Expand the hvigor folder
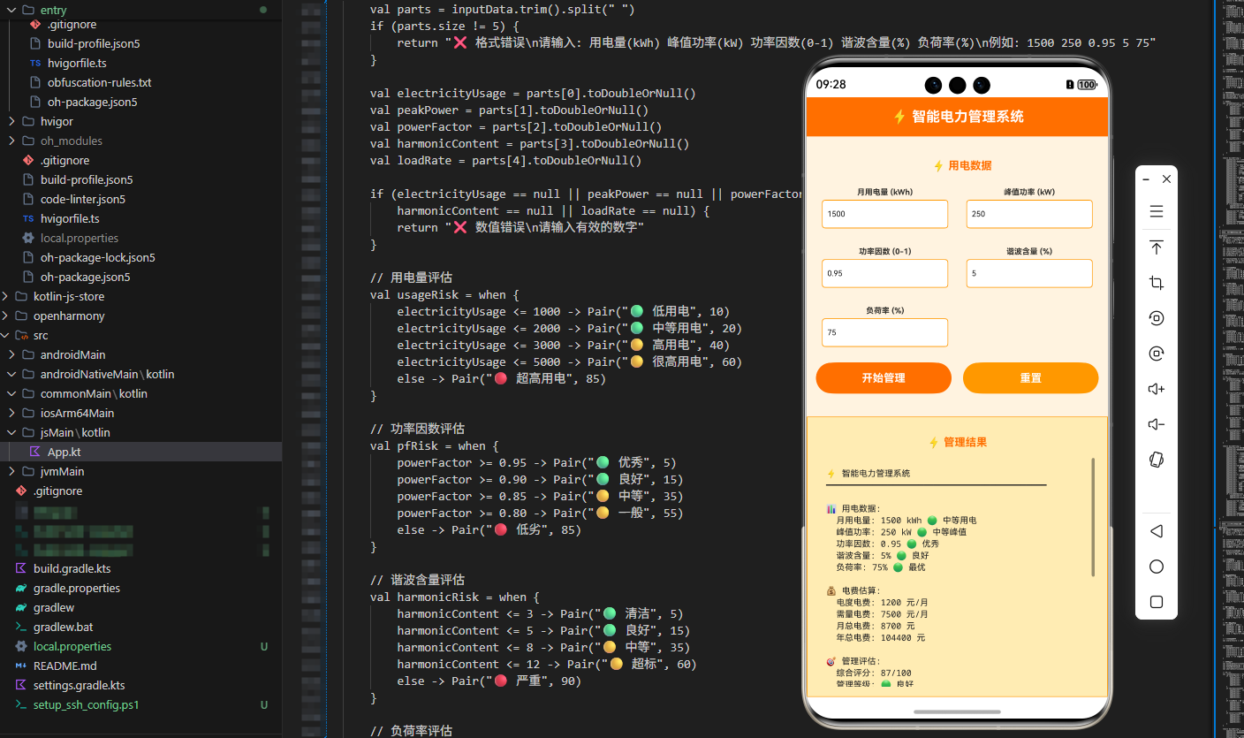 pyautogui.click(x=11, y=121)
